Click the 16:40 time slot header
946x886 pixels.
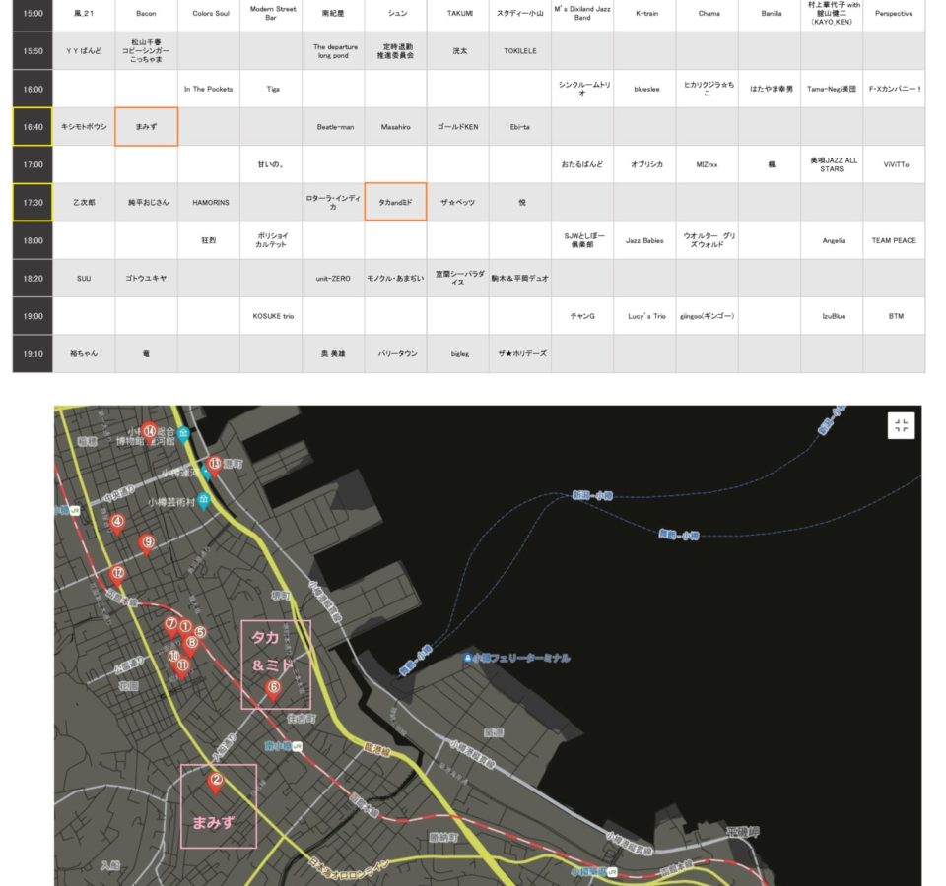(33, 127)
